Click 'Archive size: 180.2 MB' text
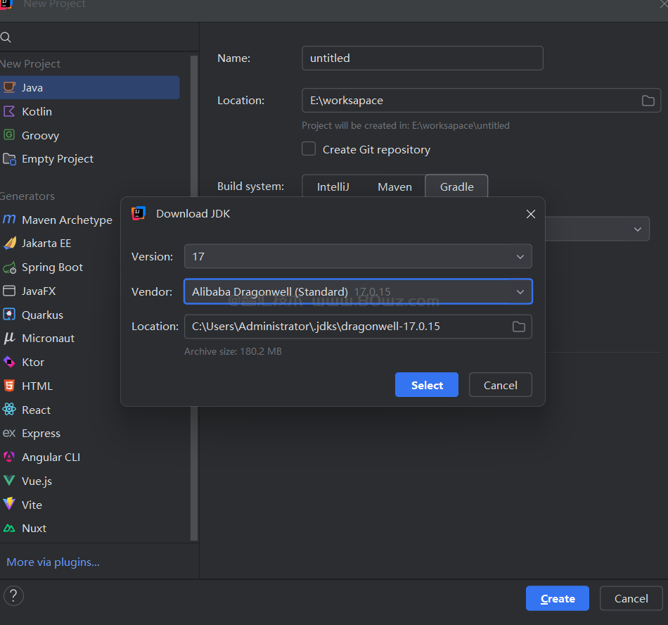Image resolution: width=668 pixels, height=625 pixels. [233, 351]
